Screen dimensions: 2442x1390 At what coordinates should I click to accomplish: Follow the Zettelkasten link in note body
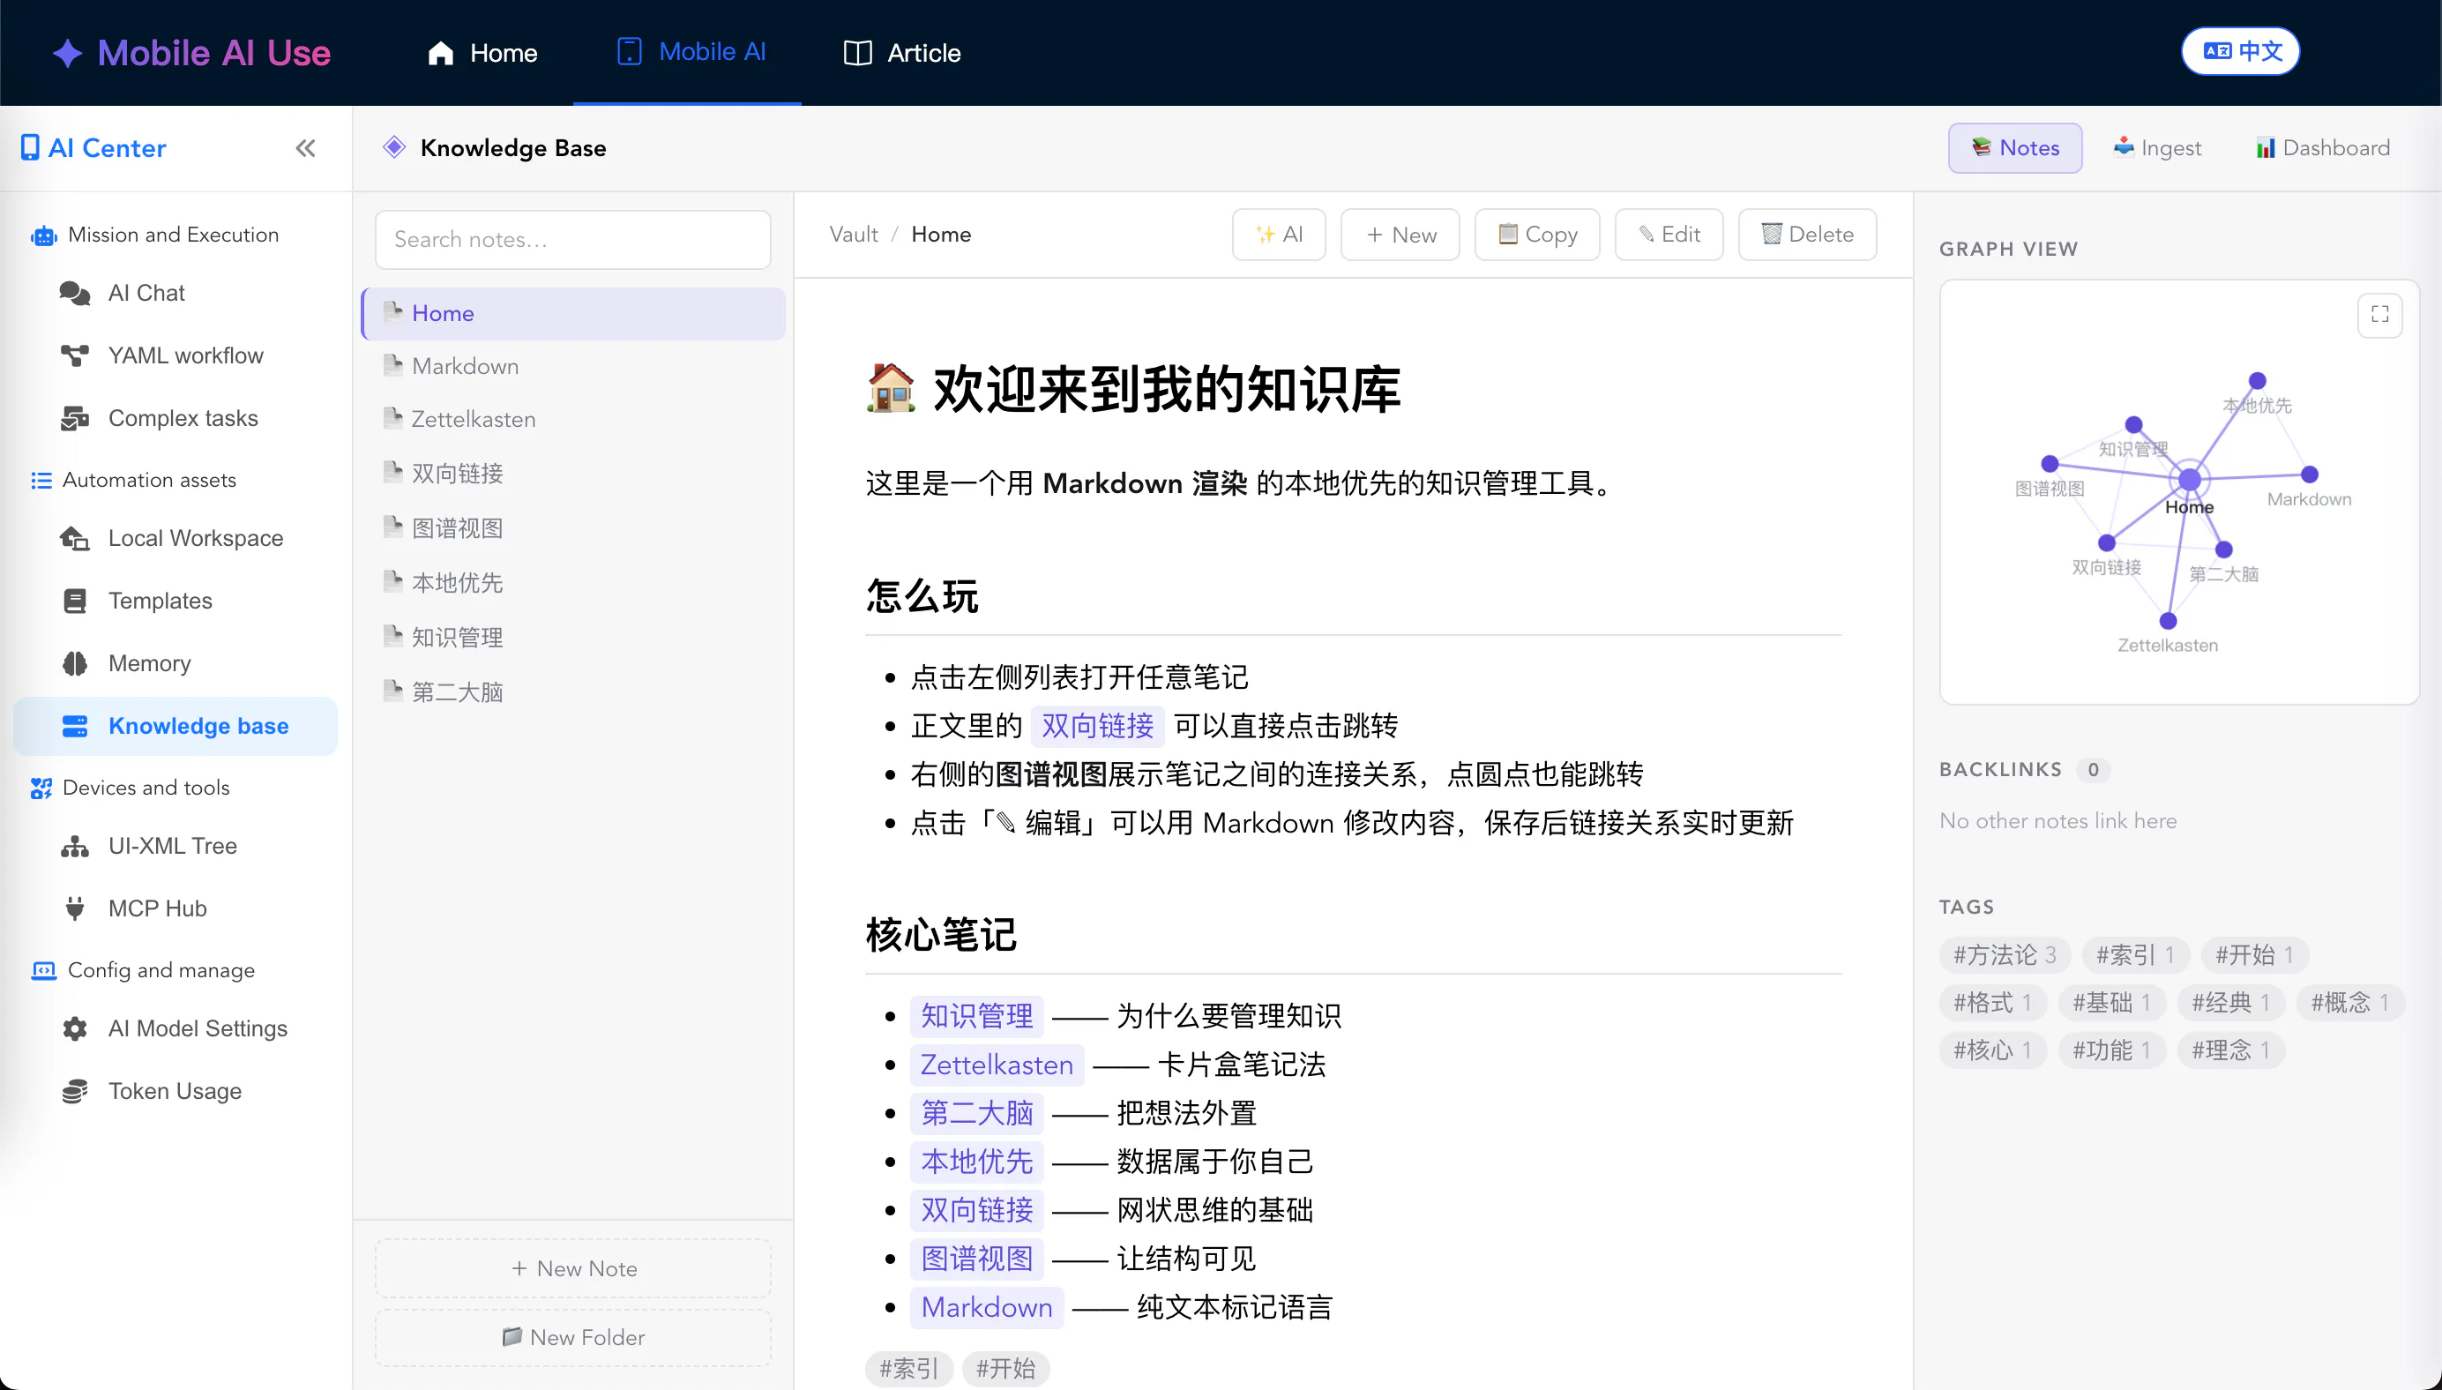[997, 1065]
